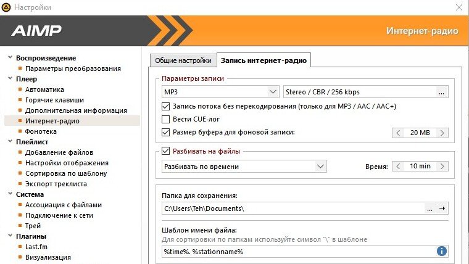Open the Визуализация plugin settings
469x264 pixels.
tap(48, 257)
